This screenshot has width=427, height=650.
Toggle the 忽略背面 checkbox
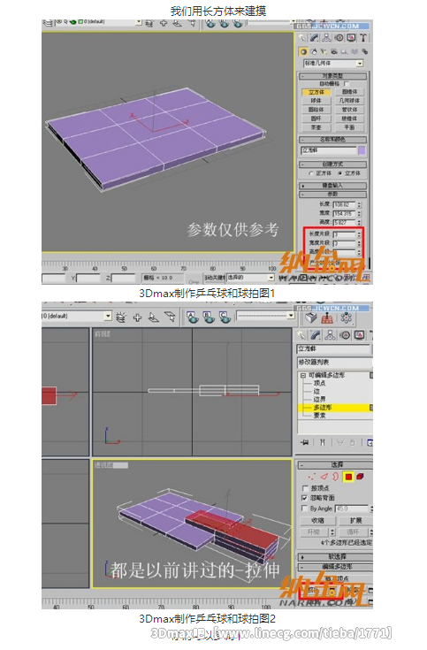305,498
